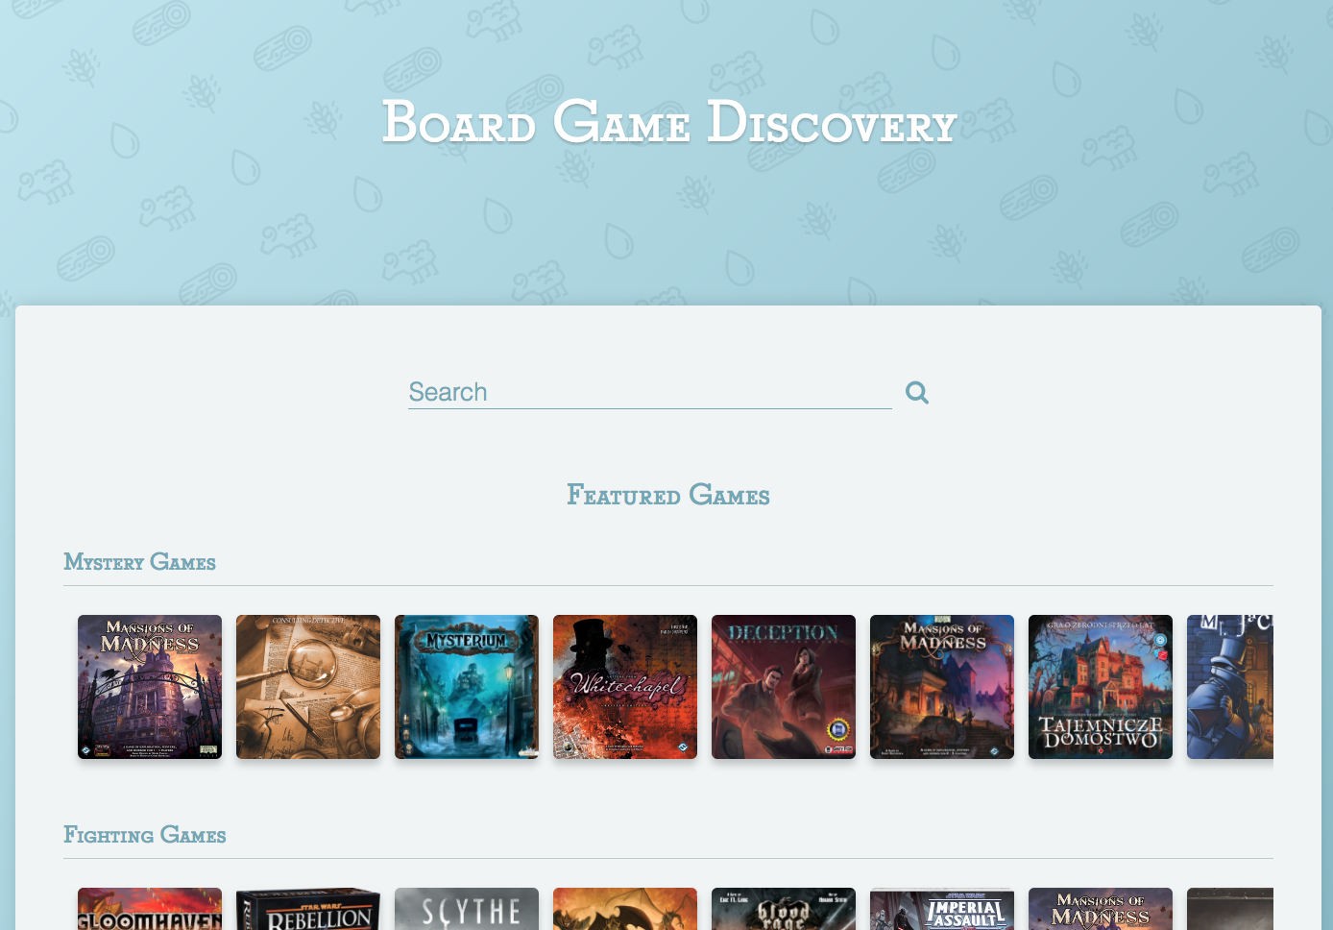Click the Board Game Discovery page title
This screenshot has height=930, width=1333.
click(x=668, y=123)
